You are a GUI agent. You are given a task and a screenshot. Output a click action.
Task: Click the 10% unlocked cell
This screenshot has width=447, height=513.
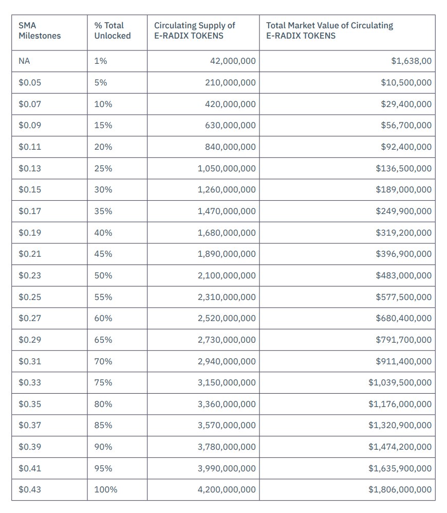point(117,104)
